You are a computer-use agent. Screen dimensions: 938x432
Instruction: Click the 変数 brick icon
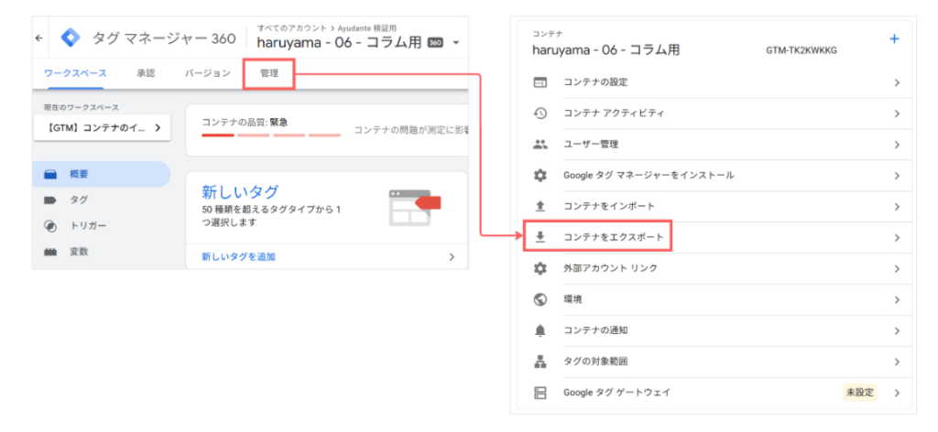coord(50,252)
